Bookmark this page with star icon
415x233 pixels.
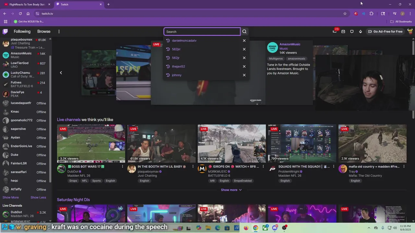tap(345, 14)
